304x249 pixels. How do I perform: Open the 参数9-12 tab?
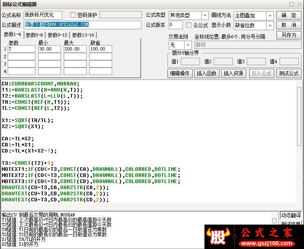click(57, 35)
